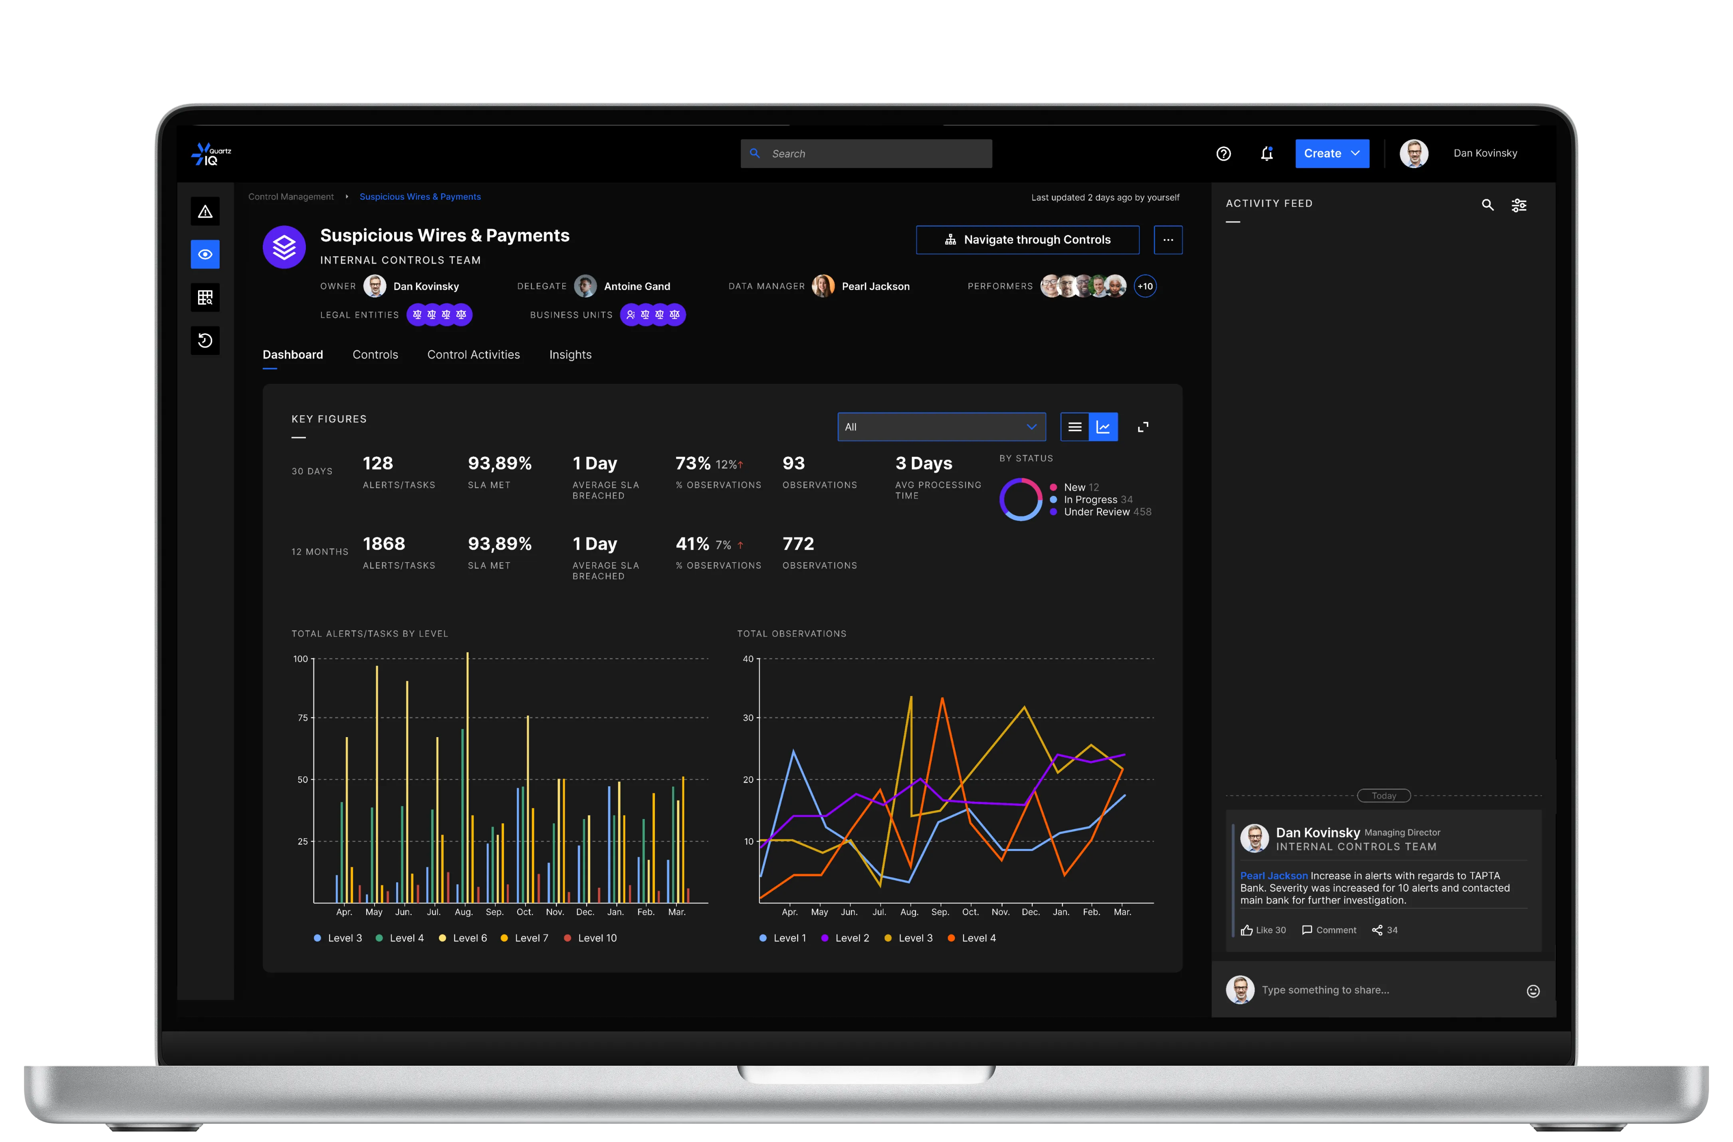This screenshot has height=1142, width=1733.
Task: Open the grid search sidebar icon
Action: pos(205,297)
